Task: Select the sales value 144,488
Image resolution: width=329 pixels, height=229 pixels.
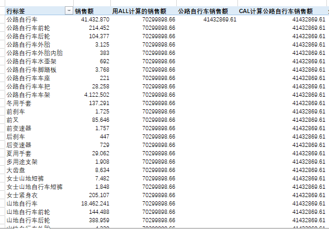Action: pyautogui.click(x=99, y=212)
